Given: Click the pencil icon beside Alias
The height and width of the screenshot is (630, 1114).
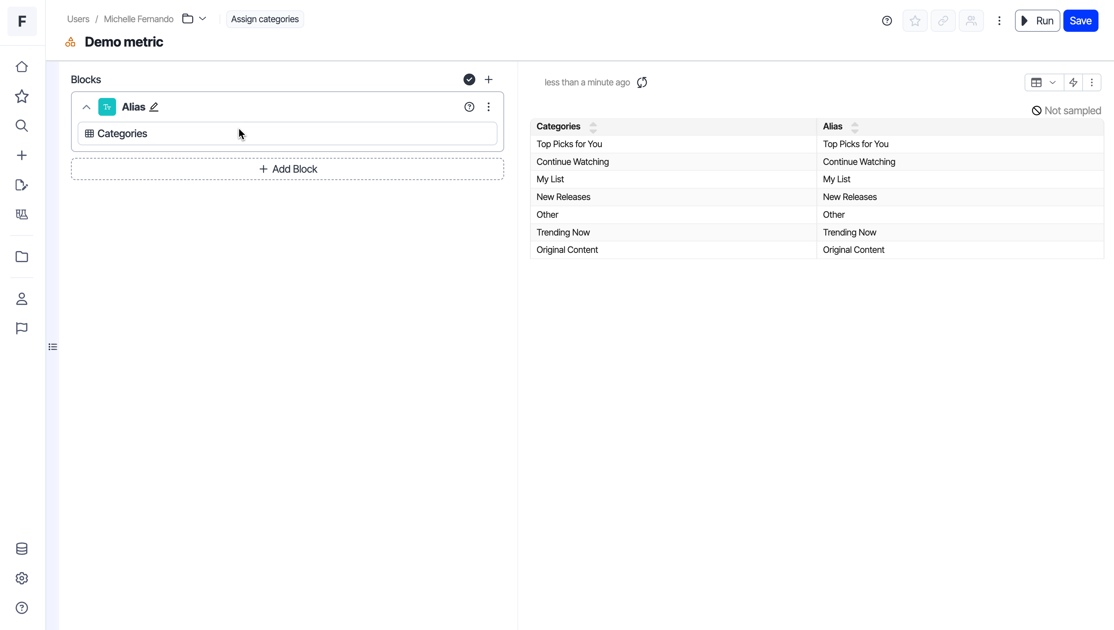Looking at the screenshot, I should 154,107.
